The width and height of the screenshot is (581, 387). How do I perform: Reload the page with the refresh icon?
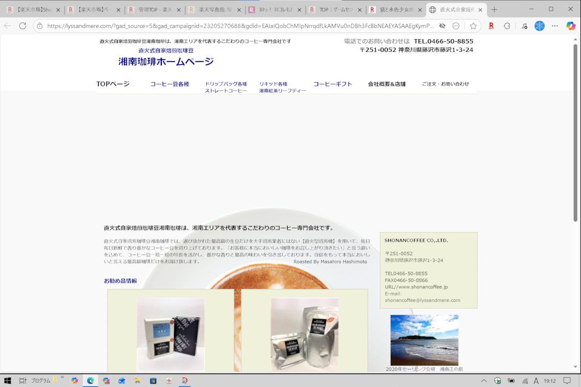tap(23, 26)
